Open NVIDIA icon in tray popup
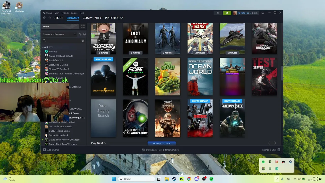Screen dimensions: 325x183 (270, 162)
